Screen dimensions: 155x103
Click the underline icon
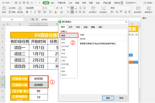tap(35, 12)
